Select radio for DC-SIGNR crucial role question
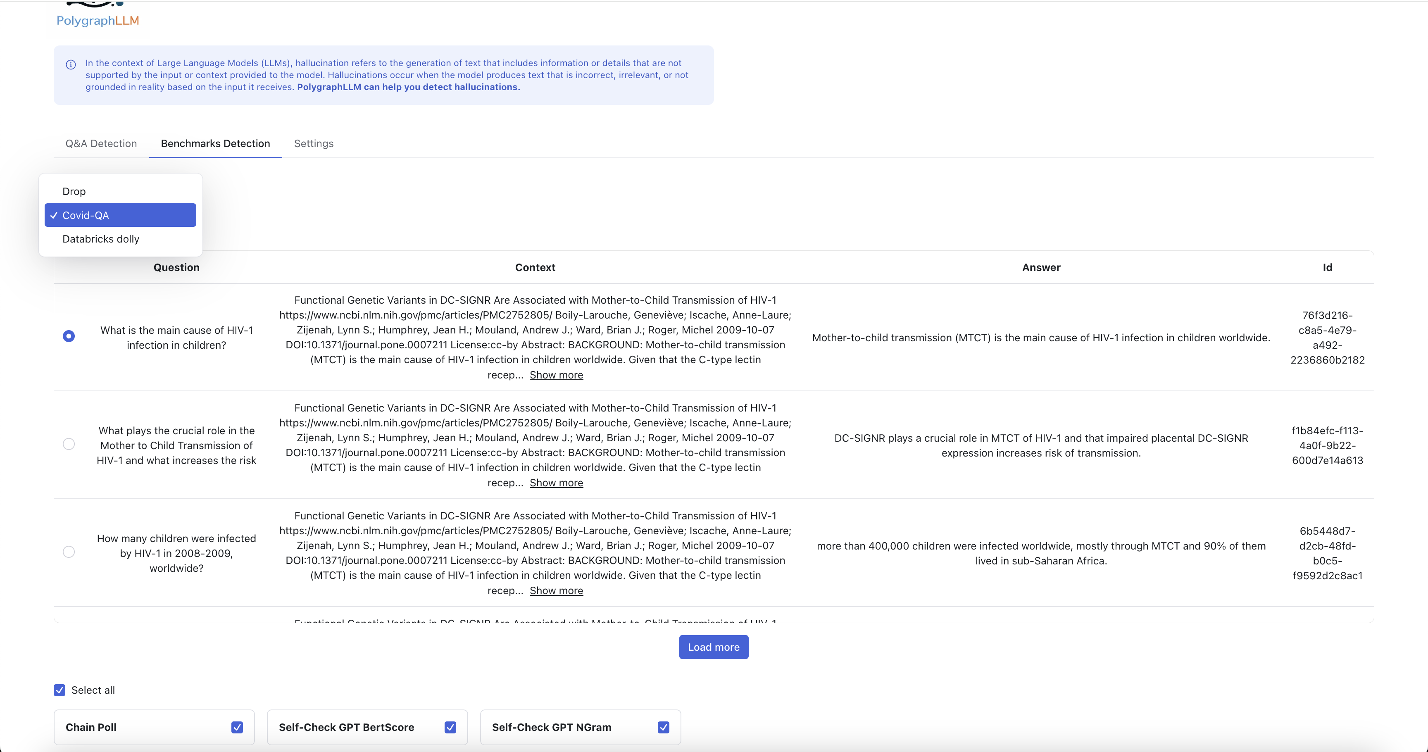This screenshot has height=752, width=1428. tap(69, 444)
